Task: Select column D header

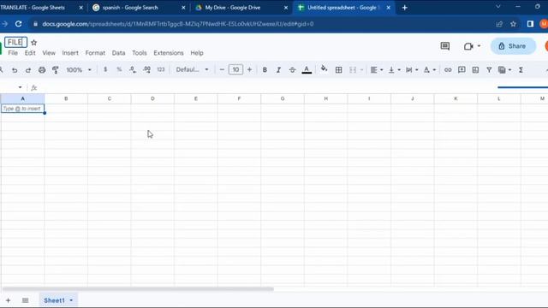Action: (152, 99)
